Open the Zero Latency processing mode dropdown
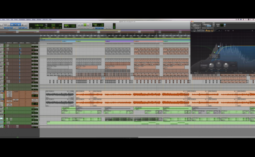Image resolution: width=255 pixels, height=157 pixels. 218,73
